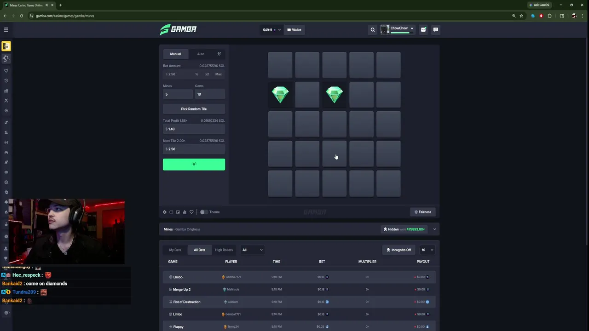589x331 pixels.
Task: Open Chrome extensions puzzle icon
Action: pos(549,16)
